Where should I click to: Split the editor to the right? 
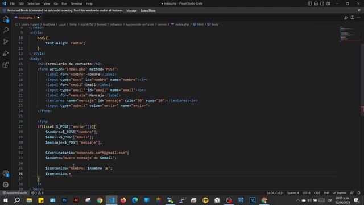coord(353,18)
